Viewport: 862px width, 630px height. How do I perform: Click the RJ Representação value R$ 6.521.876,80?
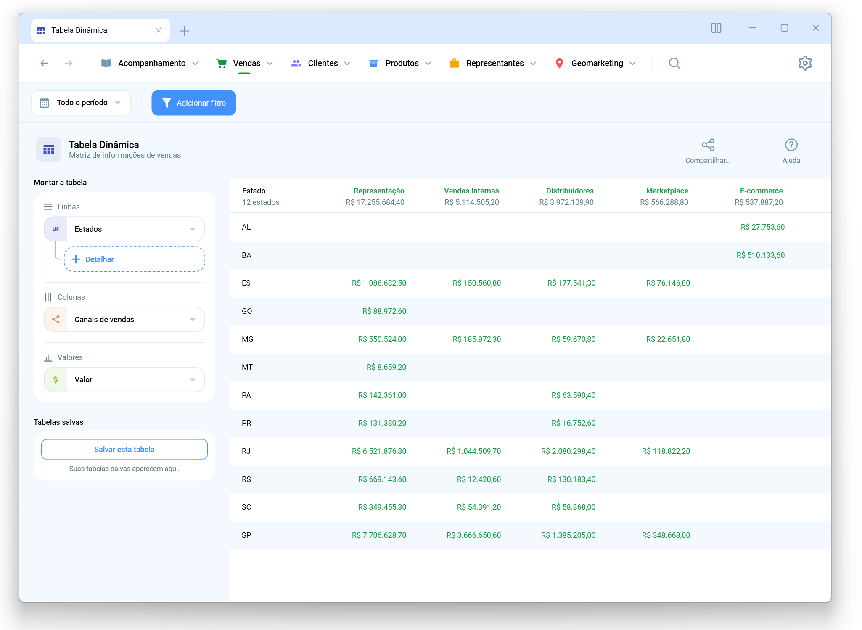click(x=379, y=451)
